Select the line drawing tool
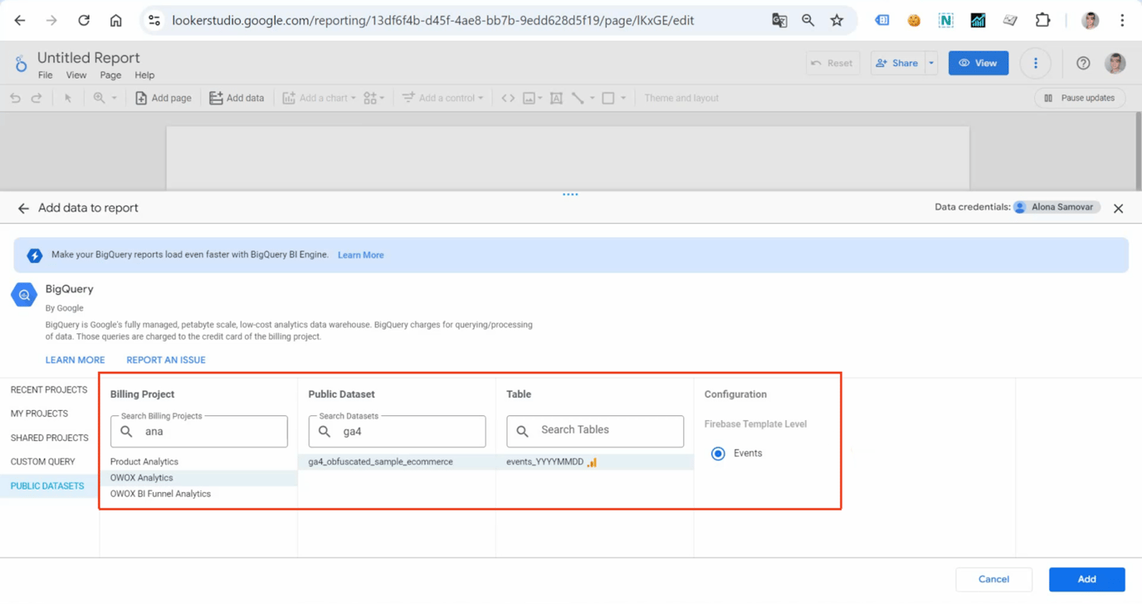1142x604 pixels. (x=578, y=98)
